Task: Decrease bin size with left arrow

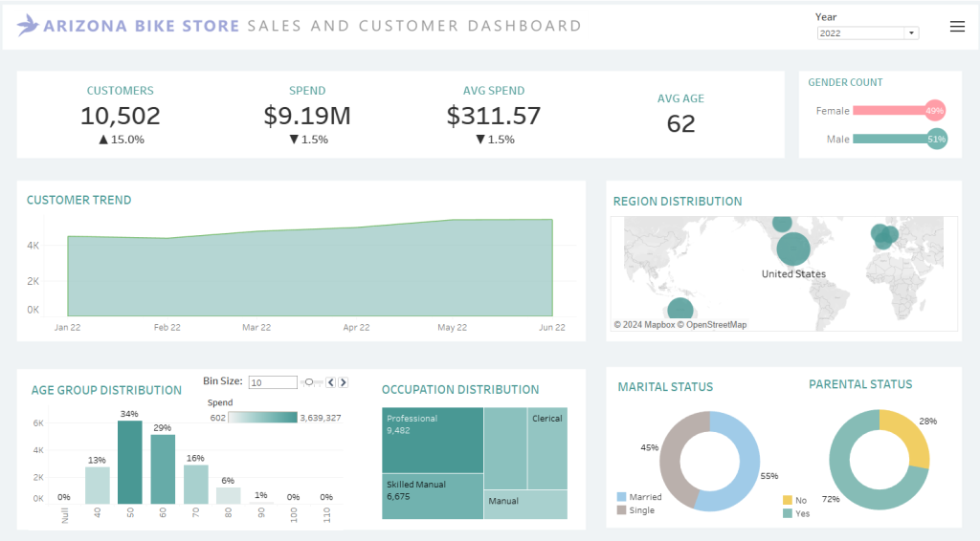Action: click(x=331, y=382)
